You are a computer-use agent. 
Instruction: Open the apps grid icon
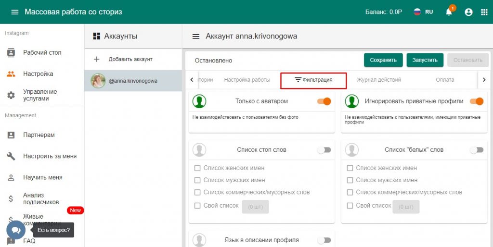484,12
